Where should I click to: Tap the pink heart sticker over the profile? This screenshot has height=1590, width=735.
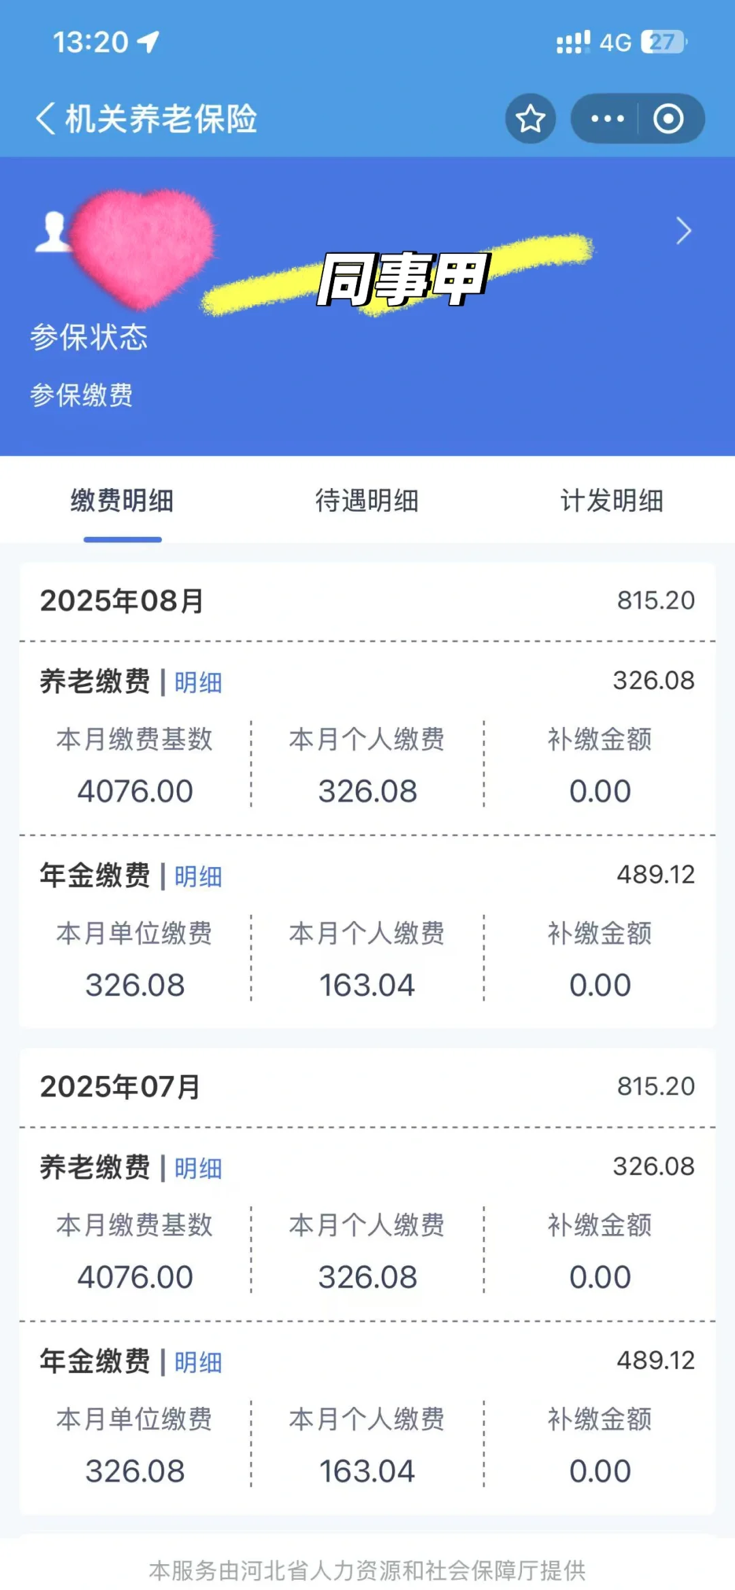(142, 248)
